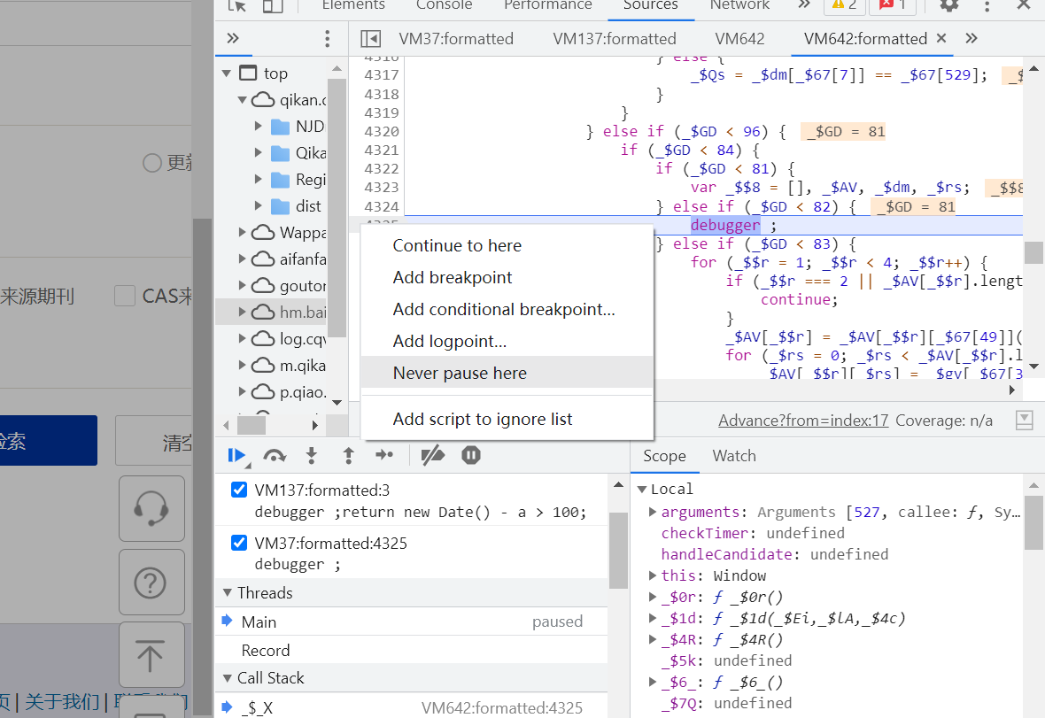Activate the inspect element picker
The image size is (1045, 718).
[236, 6]
